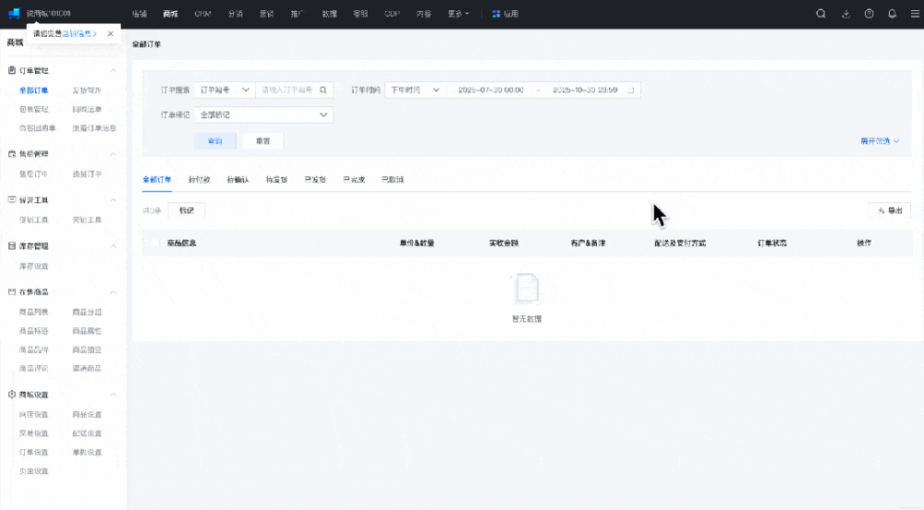Collapse the 订单管理 sidebar section
Viewport: 924px width, 510px height.
(114, 70)
